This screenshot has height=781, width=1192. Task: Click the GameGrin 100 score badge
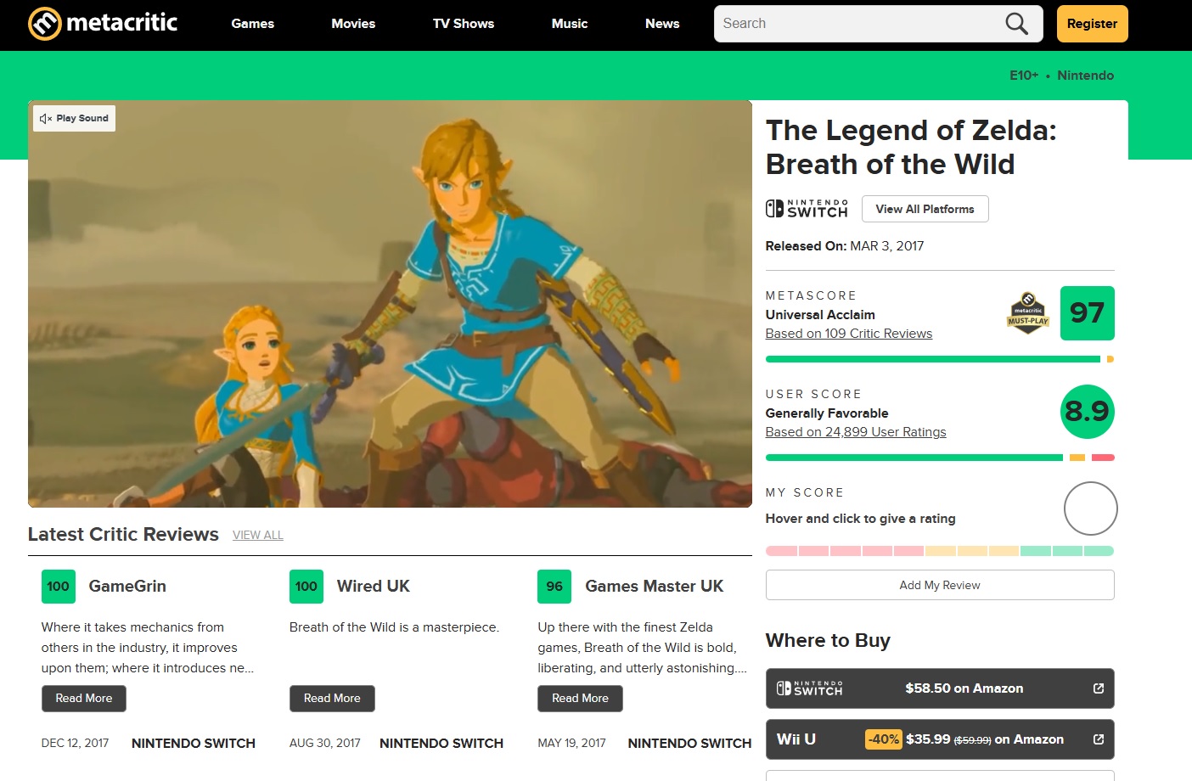(59, 587)
